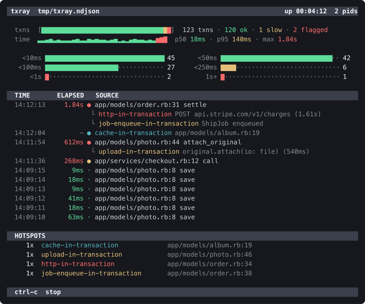This screenshot has height=304, width=365.
Task: Click the txray title label
Action: 21,11
